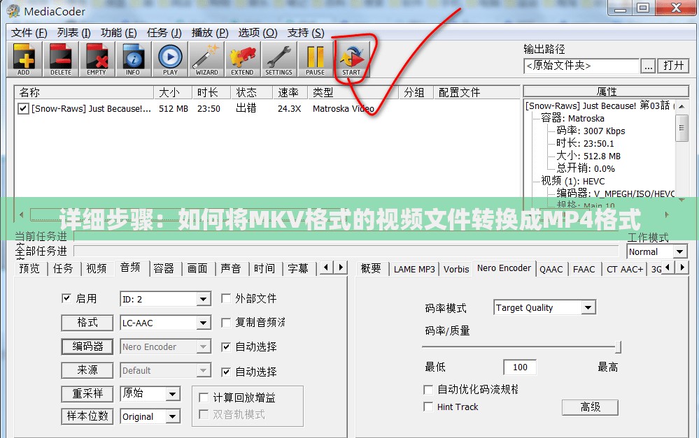Switch to the QAAC tab
The image size is (699, 438).
tap(551, 270)
